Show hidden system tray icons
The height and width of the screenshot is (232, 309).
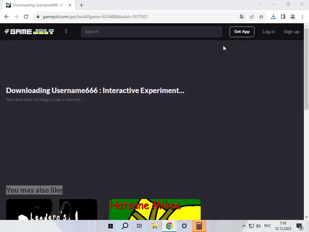244,226
